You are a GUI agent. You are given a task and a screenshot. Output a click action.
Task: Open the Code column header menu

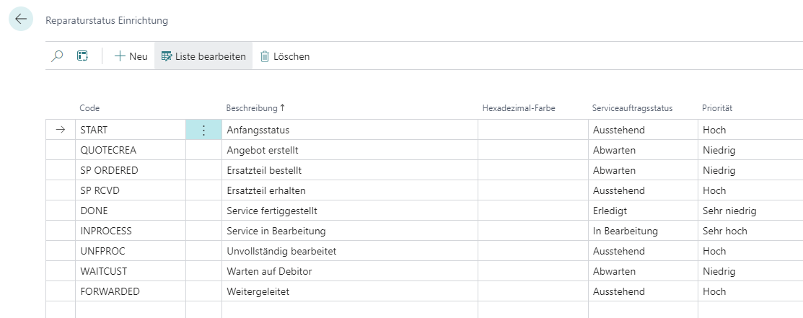click(x=89, y=108)
